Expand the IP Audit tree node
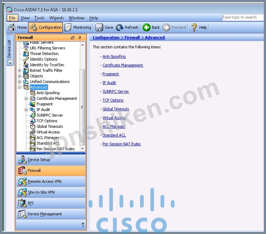 click(26, 110)
